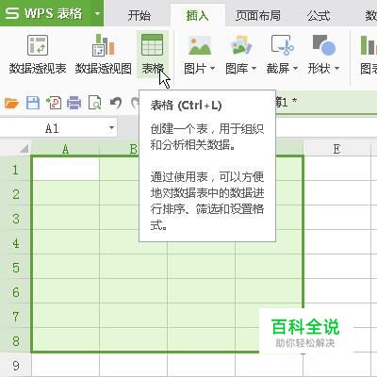Image resolution: width=377 pixels, height=377 pixels.
Task: Click cell A5
Action: [65, 267]
